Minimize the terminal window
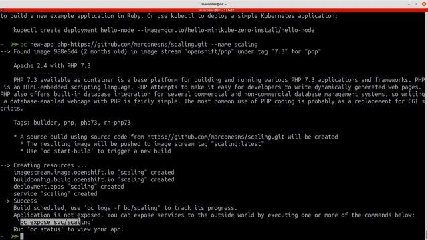428x240 pixels. click(409, 4)
